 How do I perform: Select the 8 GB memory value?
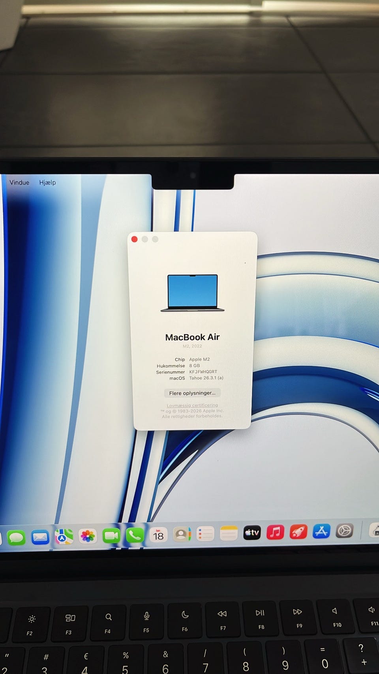[194, 366]
